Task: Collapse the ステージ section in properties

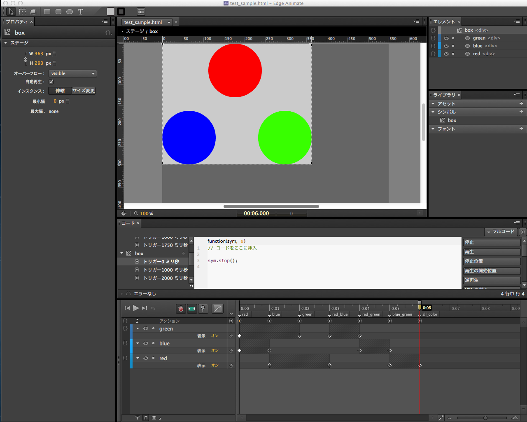Action: pyautogui.click(x=6, y=43)
